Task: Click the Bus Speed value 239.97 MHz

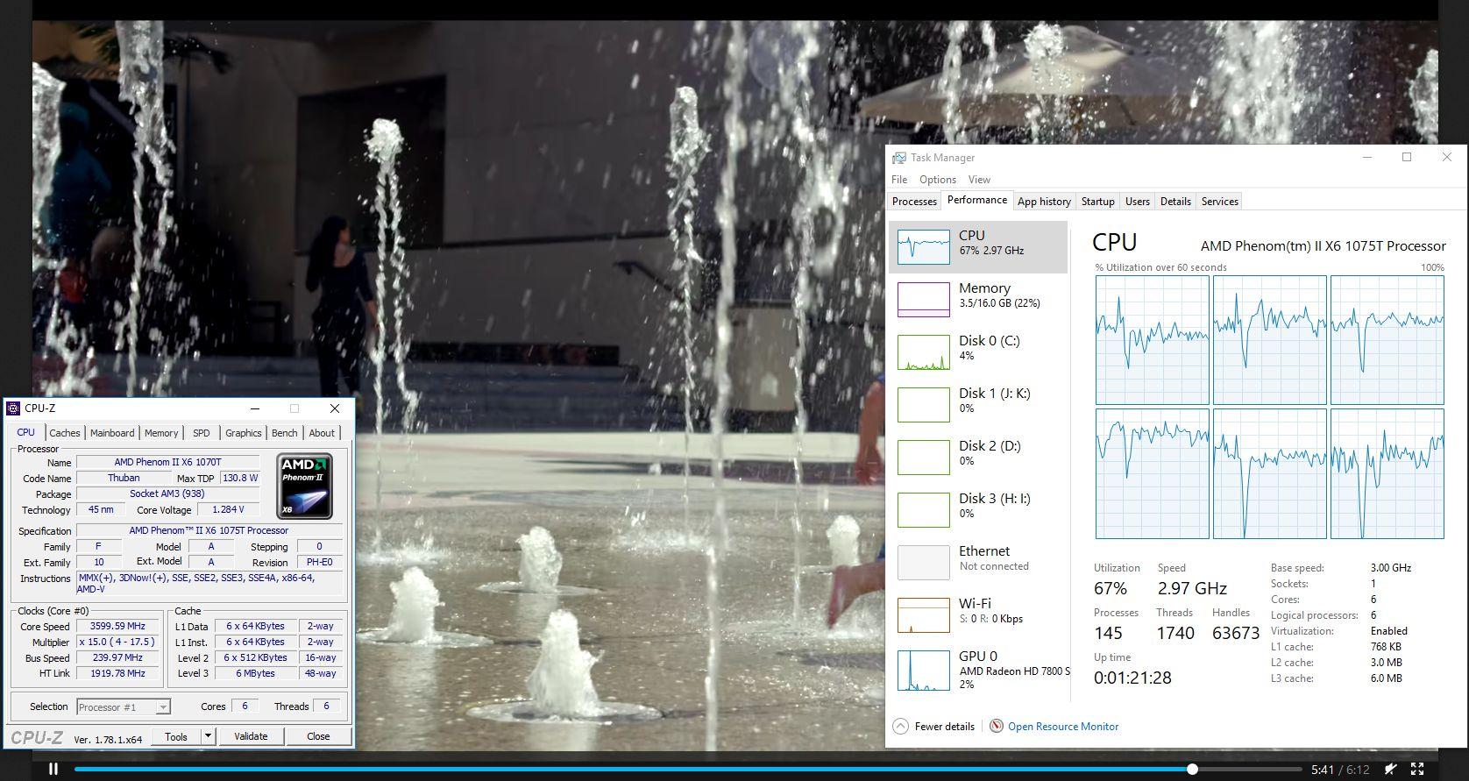Action: tap(117, 657)
